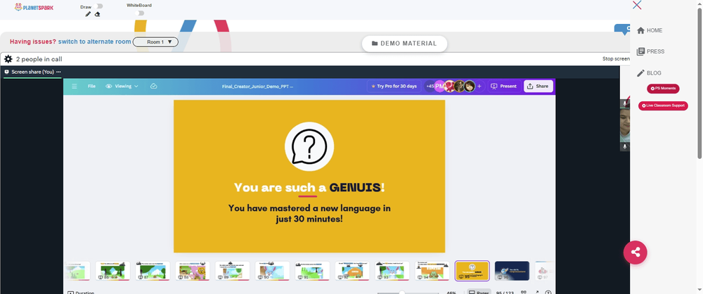The height and width of the screenshot is (294, 703).
Task: Go to HOME in side menu
Action: 650,30
